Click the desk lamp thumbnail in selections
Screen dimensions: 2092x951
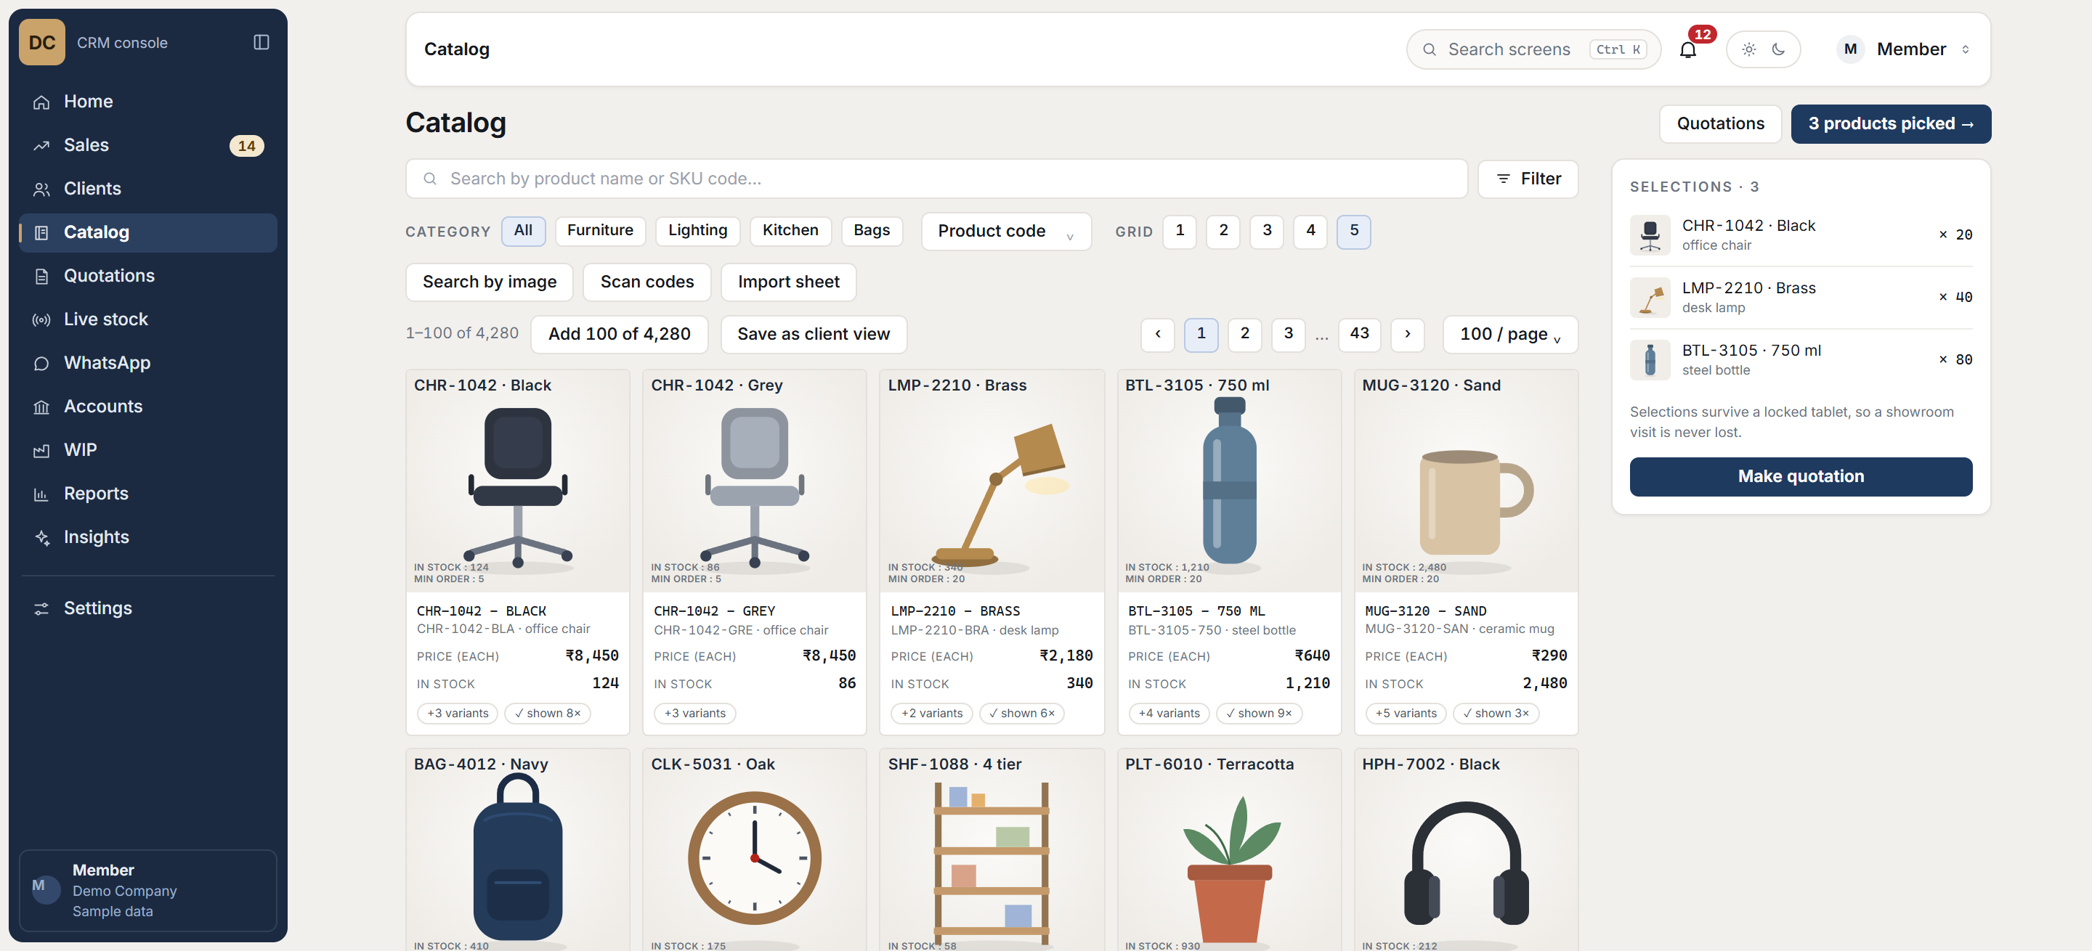tap(1650, 298)
